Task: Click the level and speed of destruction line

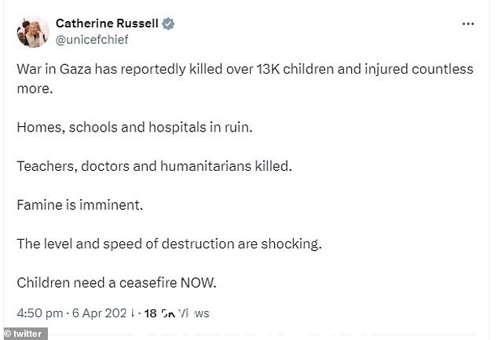Action: point(170,244)
